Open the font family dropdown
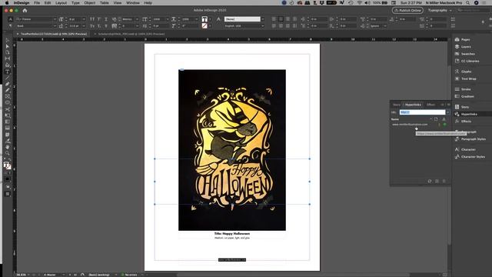492x277 pixels. pos(55,19)
